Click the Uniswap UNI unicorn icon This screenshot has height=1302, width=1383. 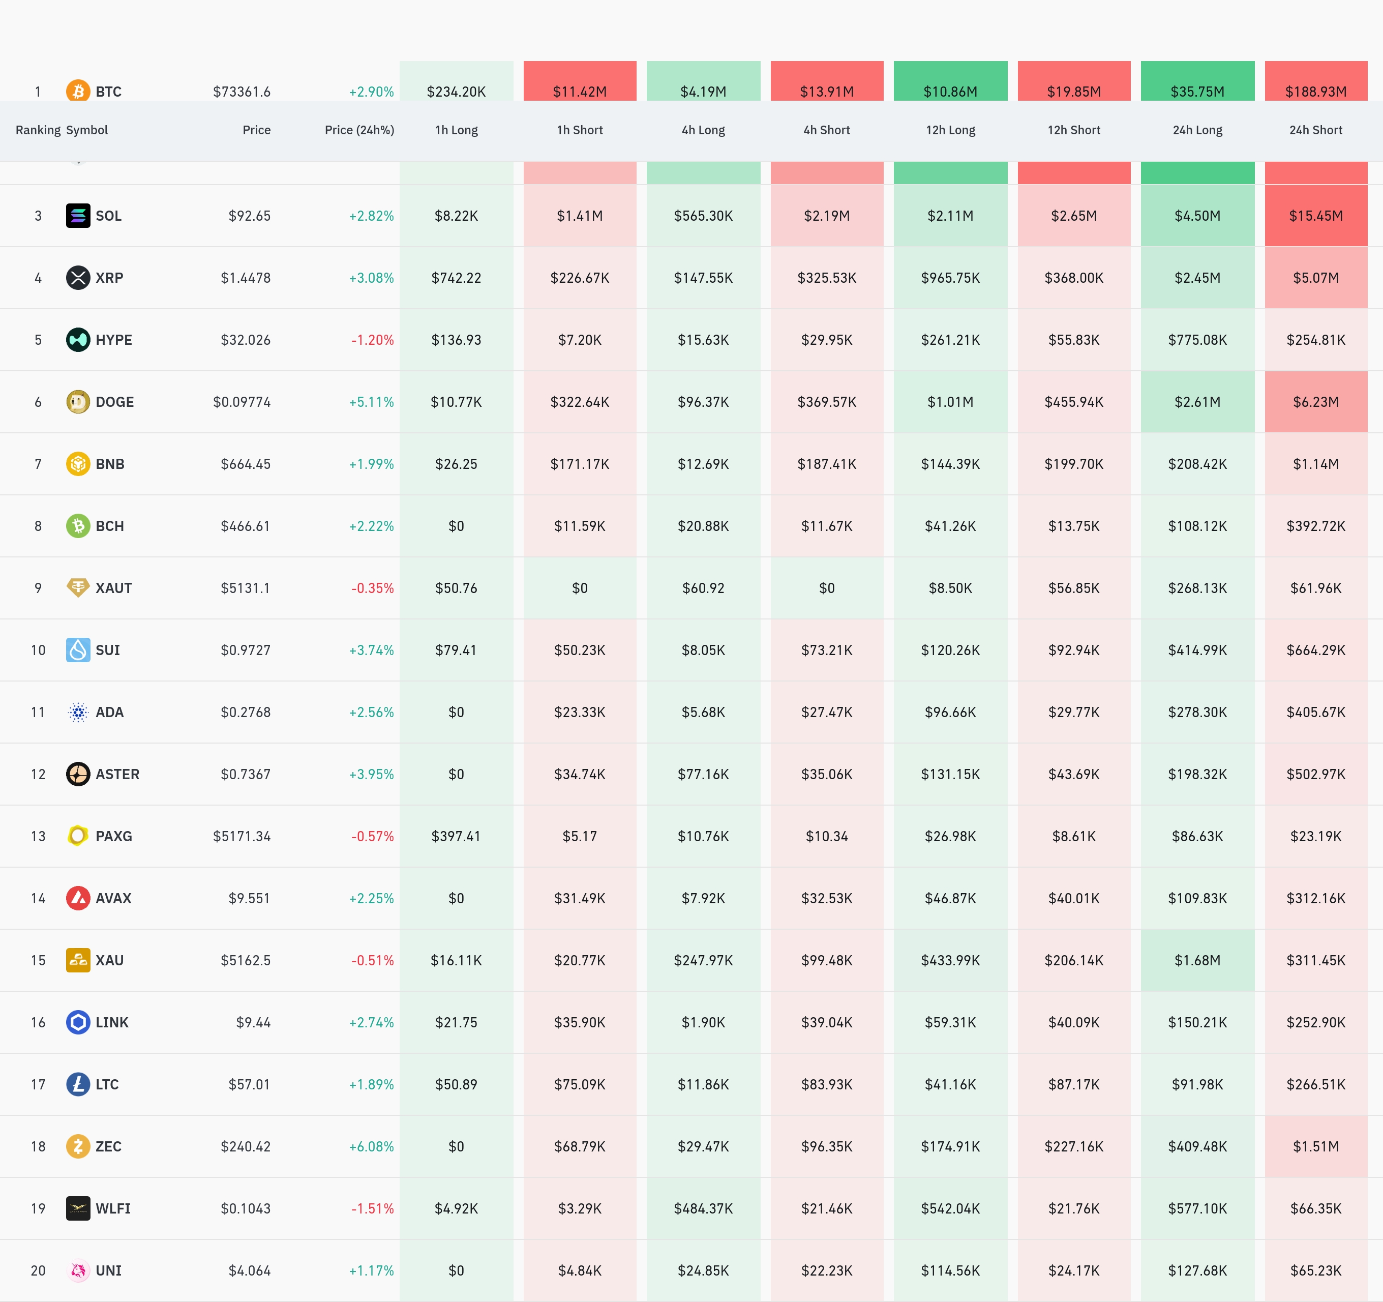tap(78, 1270)
